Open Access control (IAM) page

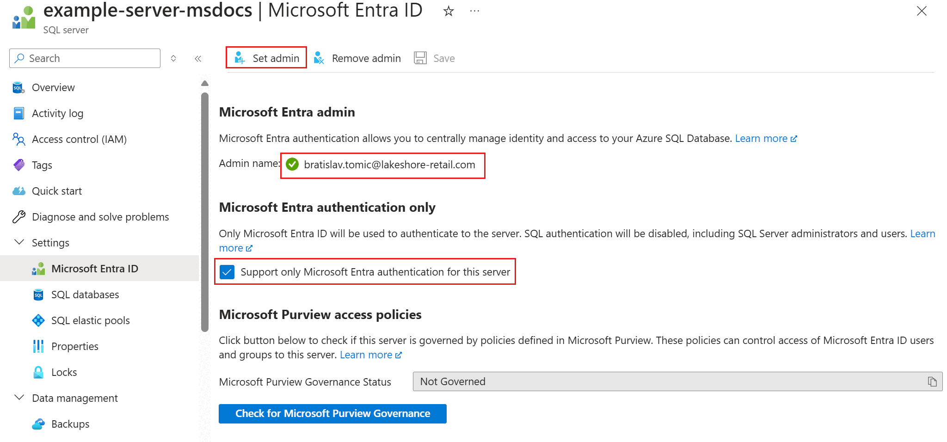79,139
